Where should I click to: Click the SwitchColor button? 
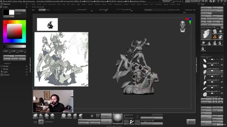20,11
